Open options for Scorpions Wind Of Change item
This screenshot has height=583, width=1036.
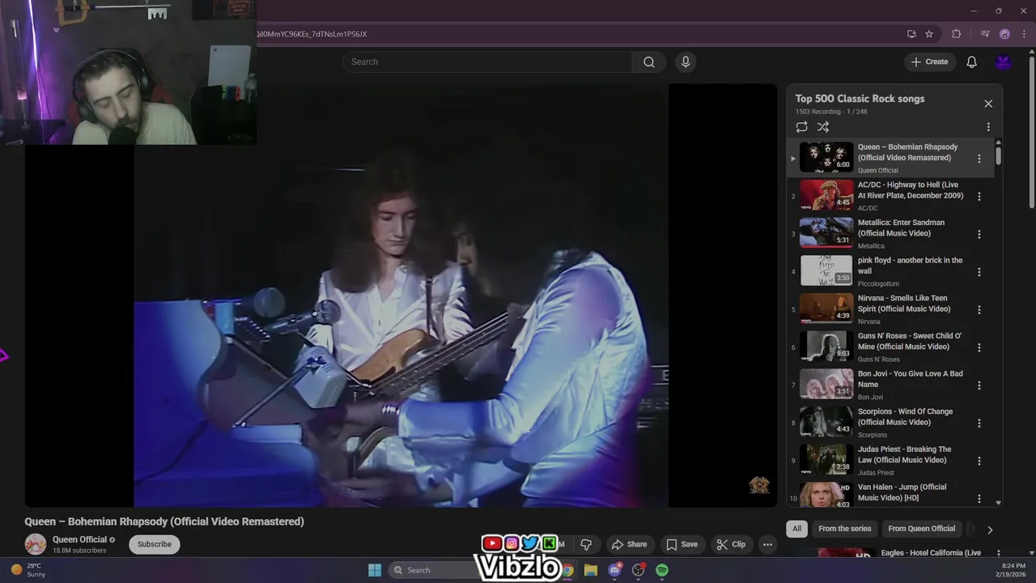pyautogui.click(x=979, y=423)
